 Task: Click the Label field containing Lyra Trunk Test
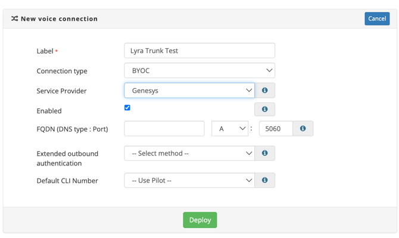[x=199, y=51]
